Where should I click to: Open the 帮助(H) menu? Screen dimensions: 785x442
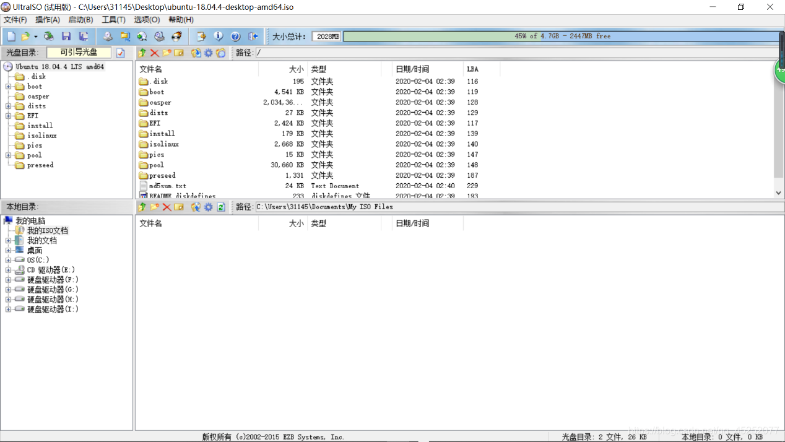[181, 20]
